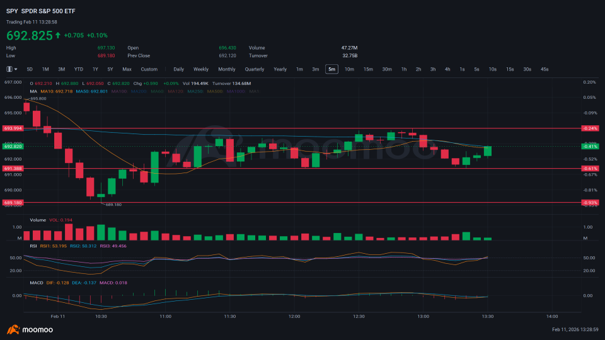Click the MA indicator label
Viewport: 605px width, 340px height.
[33, 92]
